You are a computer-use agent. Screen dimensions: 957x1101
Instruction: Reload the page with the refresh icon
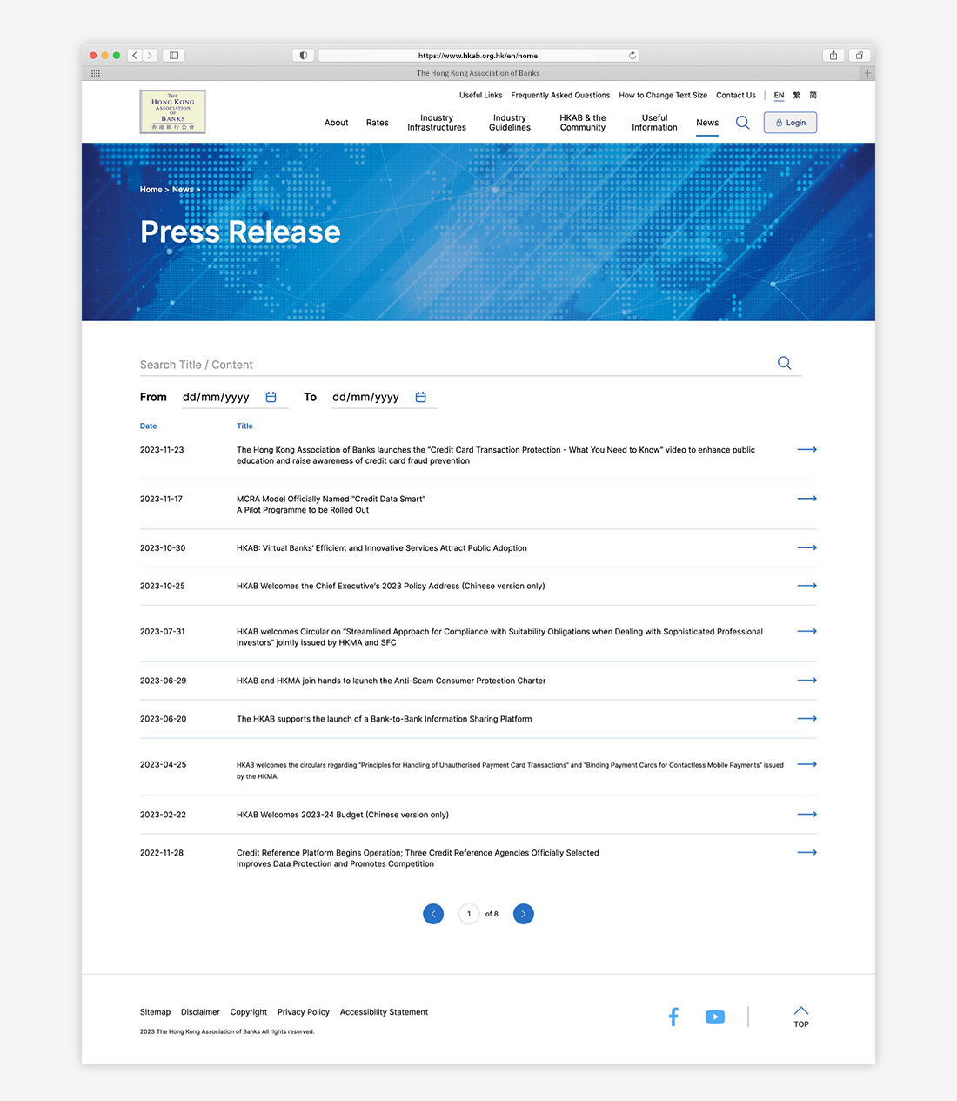point(632,55)
